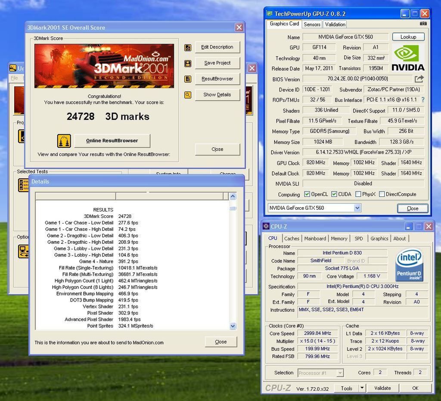Click the Edit Description icon

point(188,47)
